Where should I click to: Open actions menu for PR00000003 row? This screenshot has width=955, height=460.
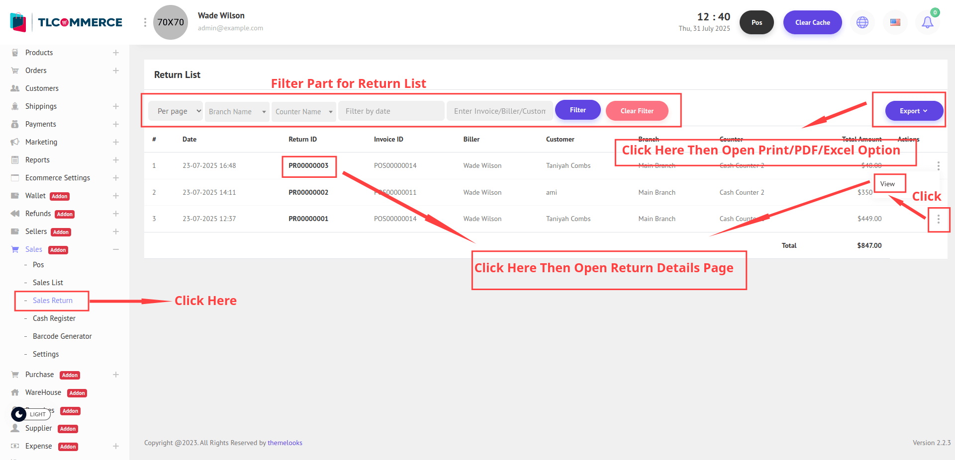tap(938, 165)
